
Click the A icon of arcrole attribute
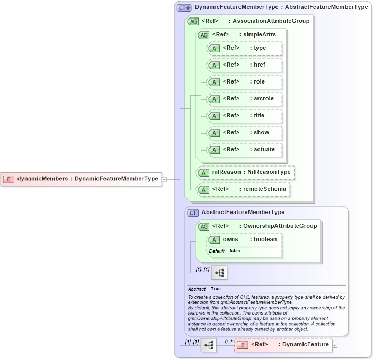tap(214, 99)
